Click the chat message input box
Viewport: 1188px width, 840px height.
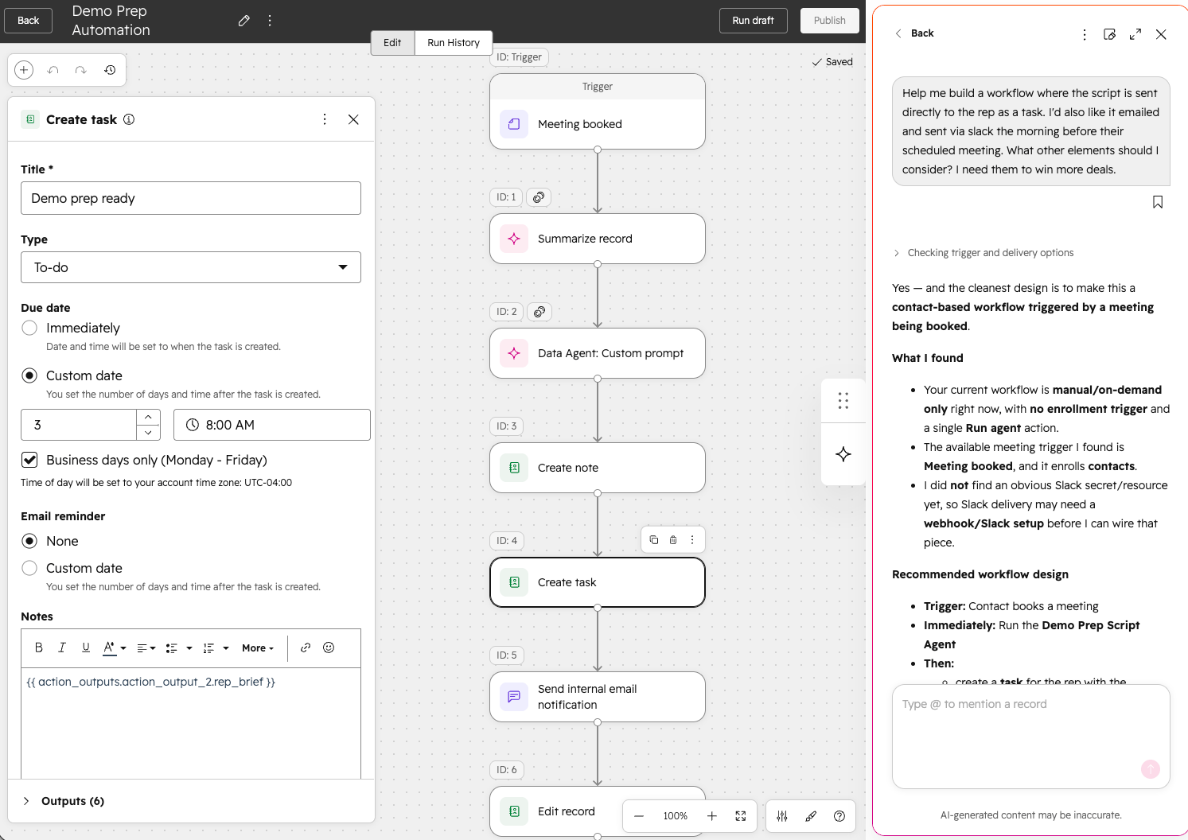coord(1031,737)
